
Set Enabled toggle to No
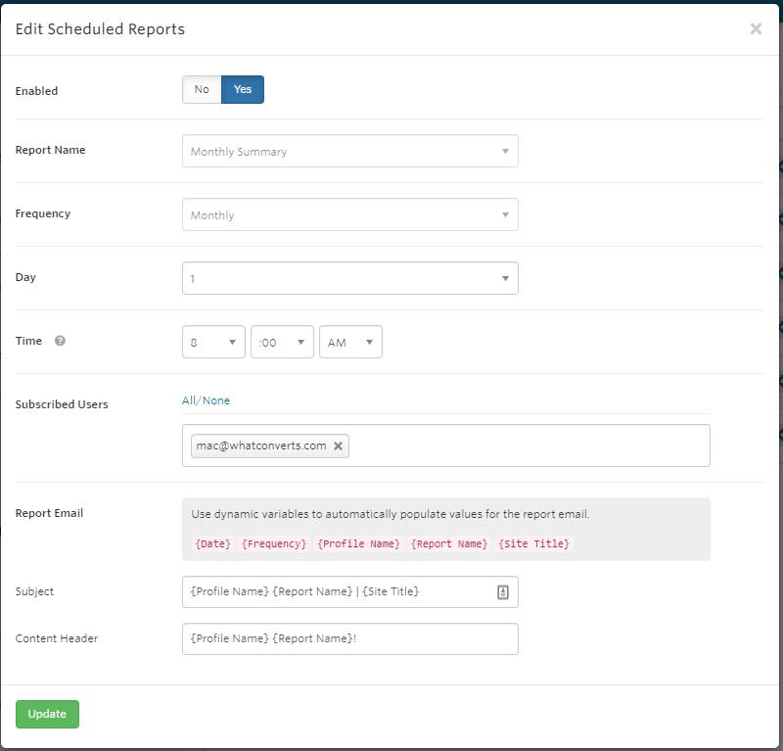click(x=202, y=89)
